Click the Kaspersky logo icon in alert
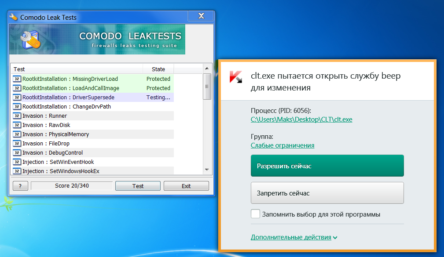 pyautogui.click(x=235, y=76)
